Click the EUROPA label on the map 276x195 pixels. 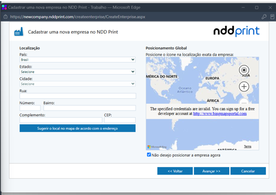tap(212, 78)
